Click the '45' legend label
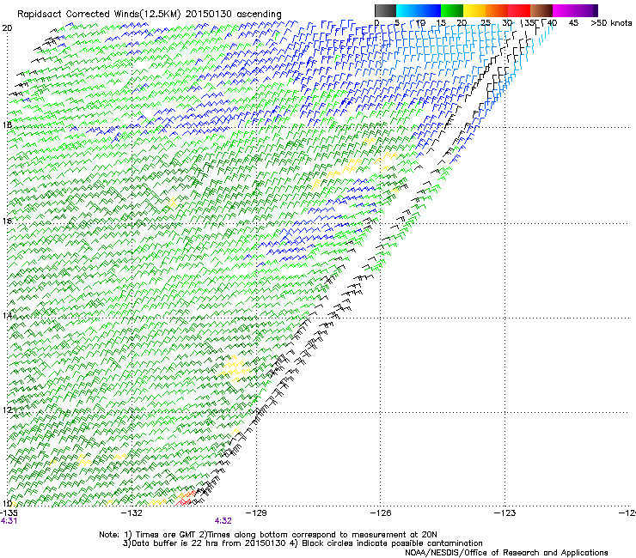 coord(573,23)
